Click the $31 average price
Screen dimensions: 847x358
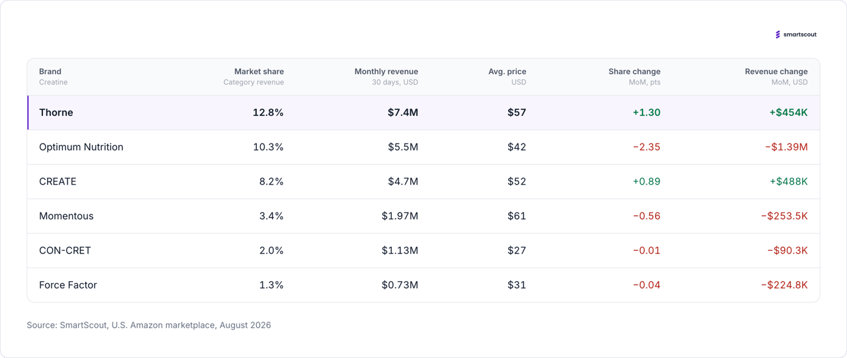tap(517, 285)
